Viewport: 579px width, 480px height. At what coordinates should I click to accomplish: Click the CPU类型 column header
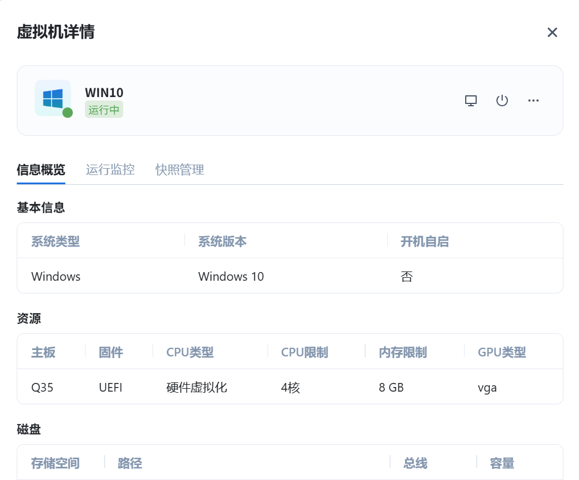190,352
